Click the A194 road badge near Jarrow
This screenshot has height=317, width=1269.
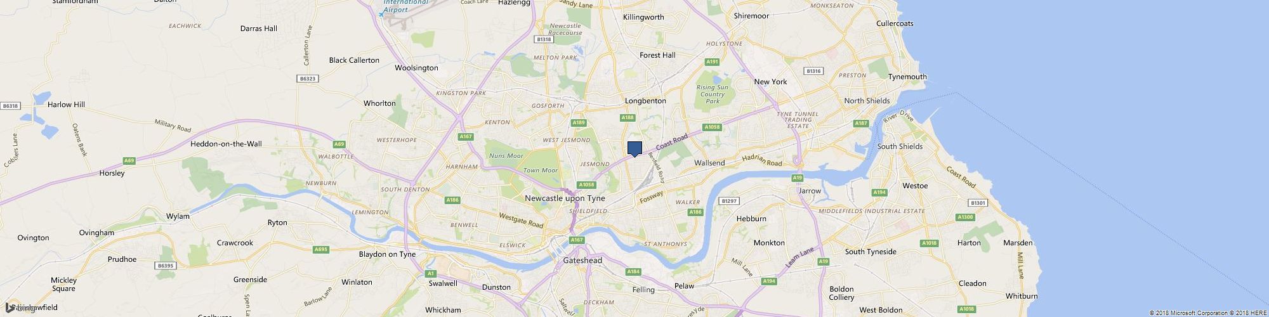(879, 192)
